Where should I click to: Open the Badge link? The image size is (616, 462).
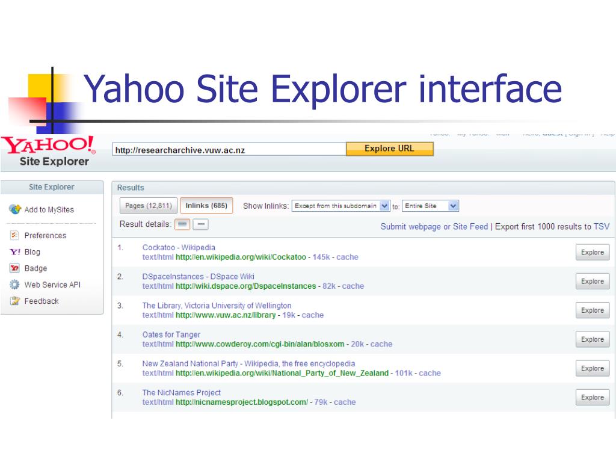(35, 268)
